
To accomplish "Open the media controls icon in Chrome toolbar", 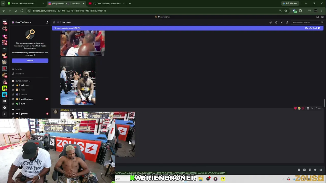I will tap(309, 11).
